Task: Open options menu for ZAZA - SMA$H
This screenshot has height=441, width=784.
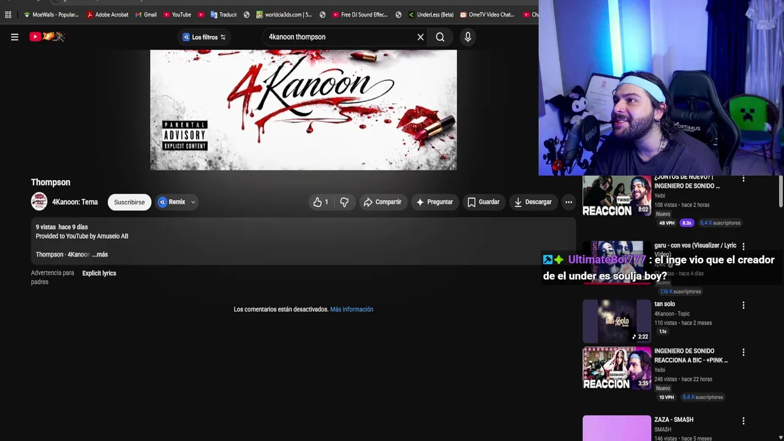Action: (744, 421)
